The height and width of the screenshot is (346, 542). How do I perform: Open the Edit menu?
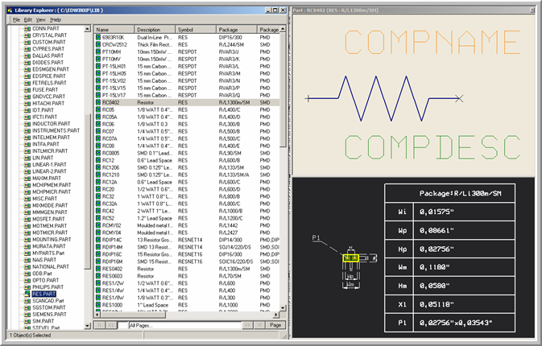[x=28, y=20]
